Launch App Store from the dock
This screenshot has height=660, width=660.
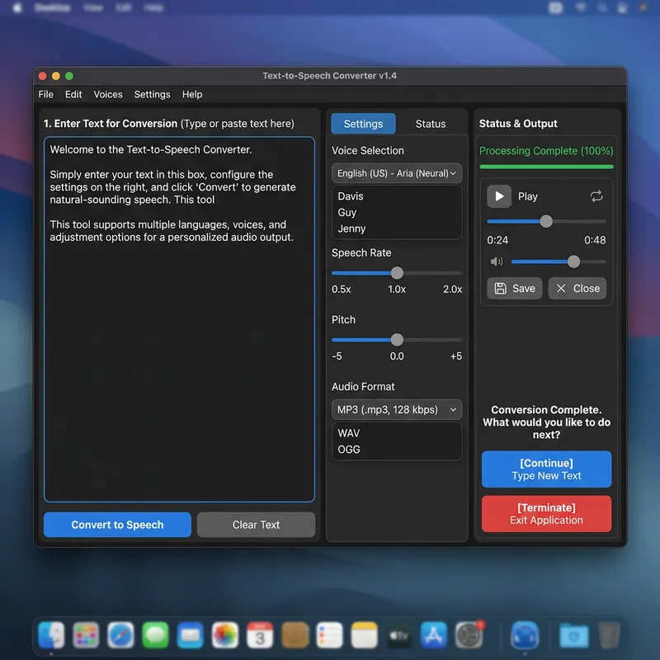434,635
